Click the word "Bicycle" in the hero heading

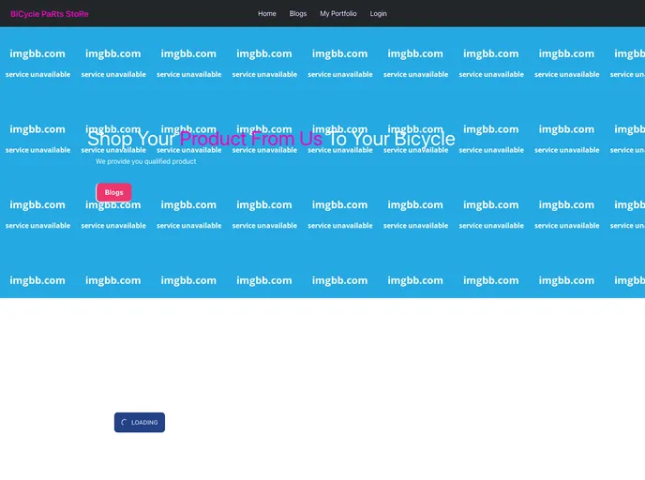click(x=419, y=140)
